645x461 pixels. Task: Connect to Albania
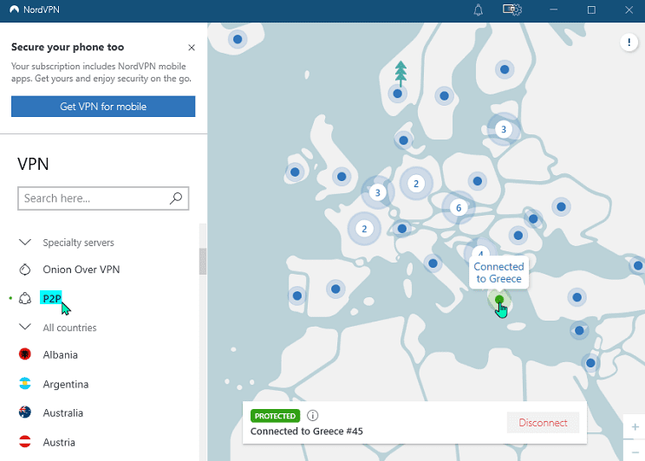pyautogui.click(x=60, y=354)
